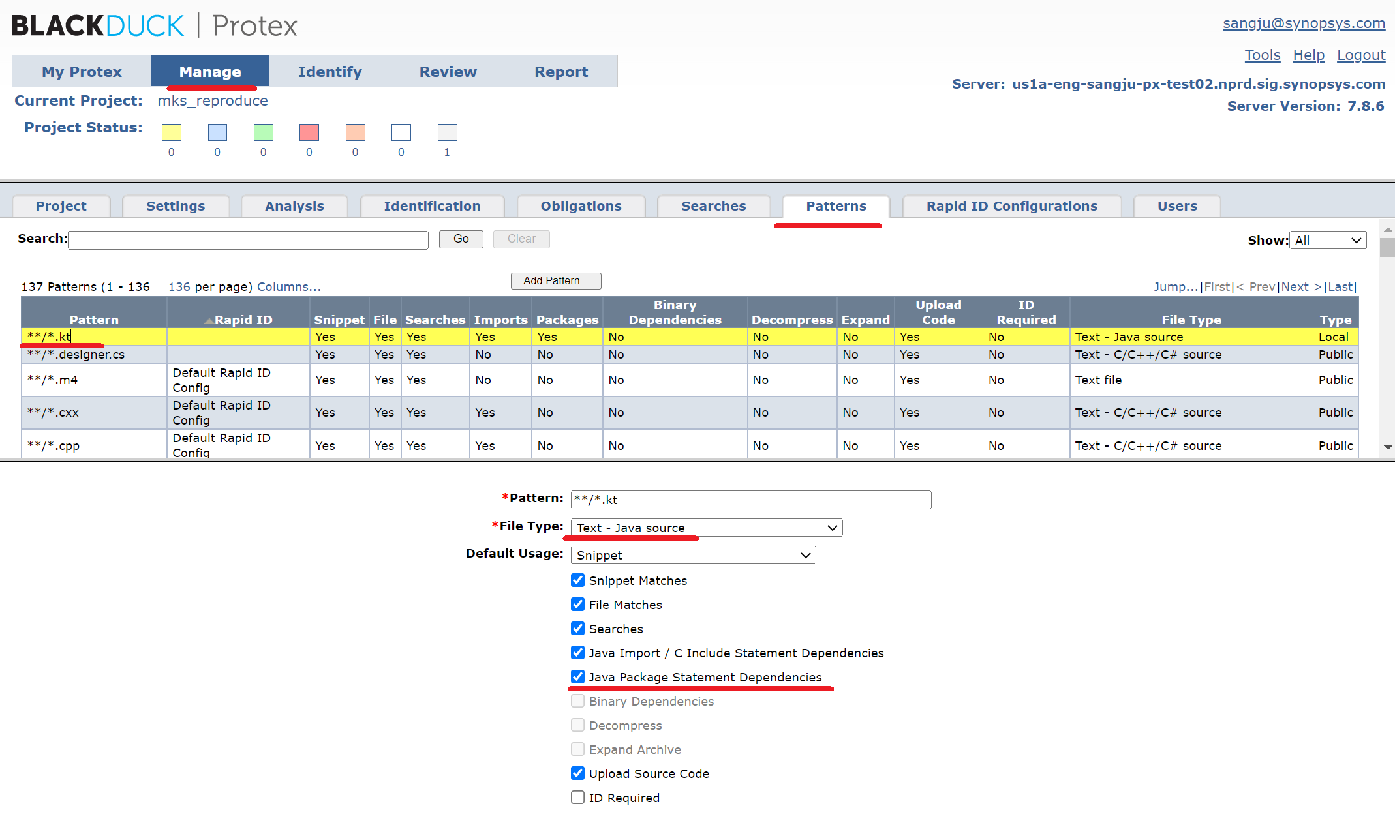Switch to the Users tab

1176,206
